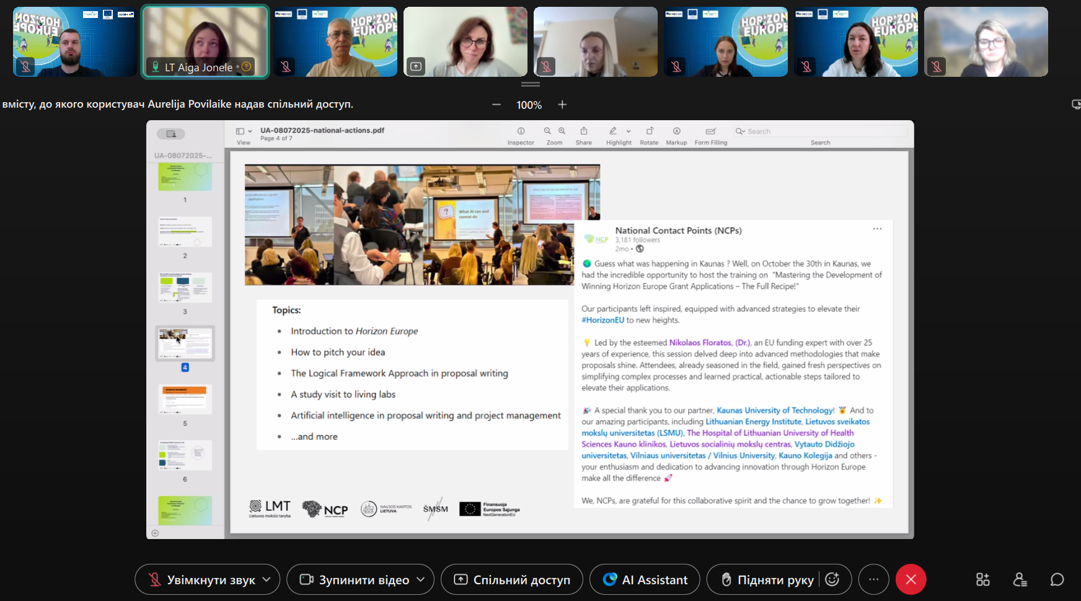The width and height of the screenshot is (1081, 601).
Task: Open the #HorizonEU hashtag link
Action: 602,320
